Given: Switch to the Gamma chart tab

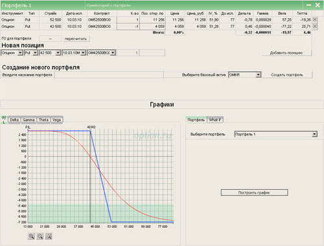Looking at the screenshot, I should pos(29,120).
